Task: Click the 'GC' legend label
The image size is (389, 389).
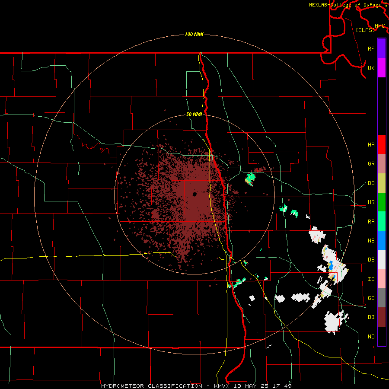Action: (371, 298)
